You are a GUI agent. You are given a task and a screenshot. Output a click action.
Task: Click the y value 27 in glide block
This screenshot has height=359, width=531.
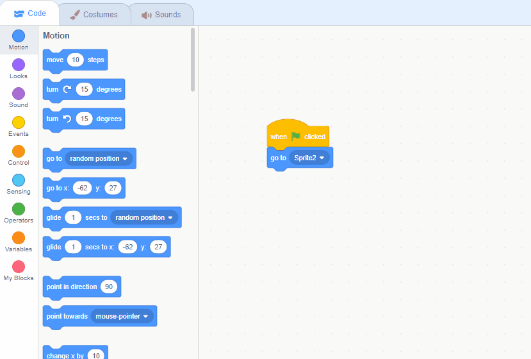click(158, 247)
